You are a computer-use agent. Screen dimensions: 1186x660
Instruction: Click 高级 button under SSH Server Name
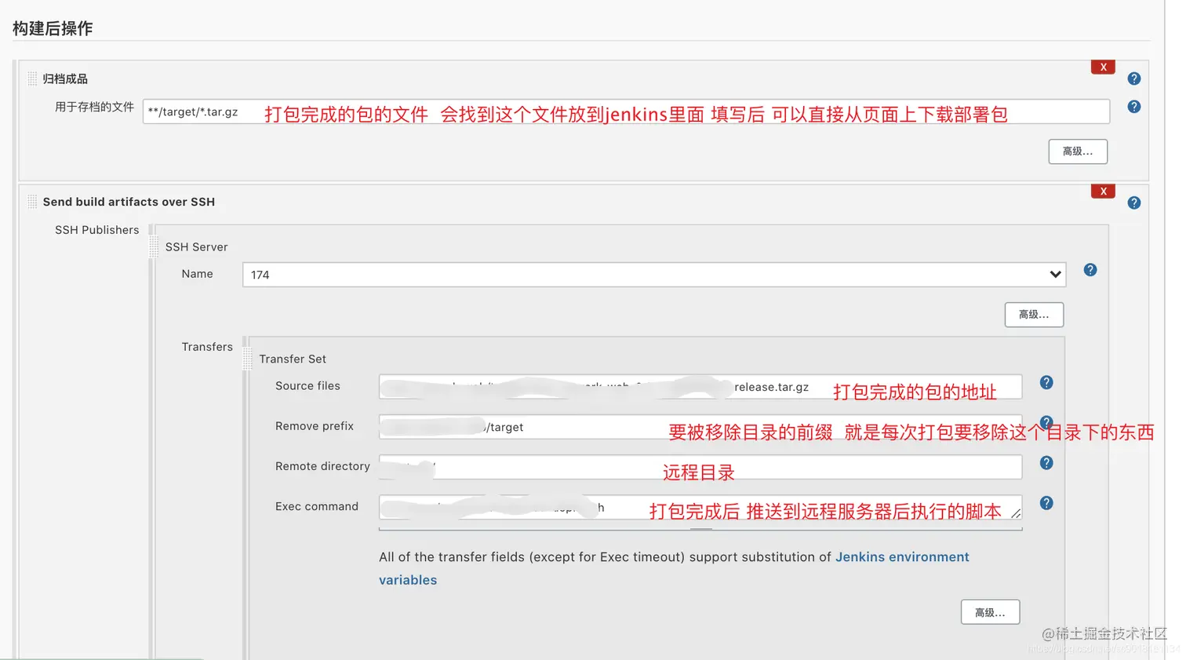(x=1034, y=315)
